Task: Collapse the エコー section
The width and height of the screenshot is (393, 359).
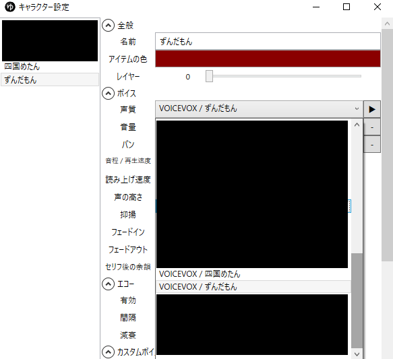Action: [x=108, y=284]
